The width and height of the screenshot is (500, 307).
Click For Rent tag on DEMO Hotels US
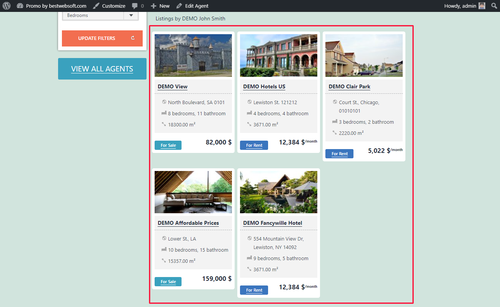click(254, 145)
